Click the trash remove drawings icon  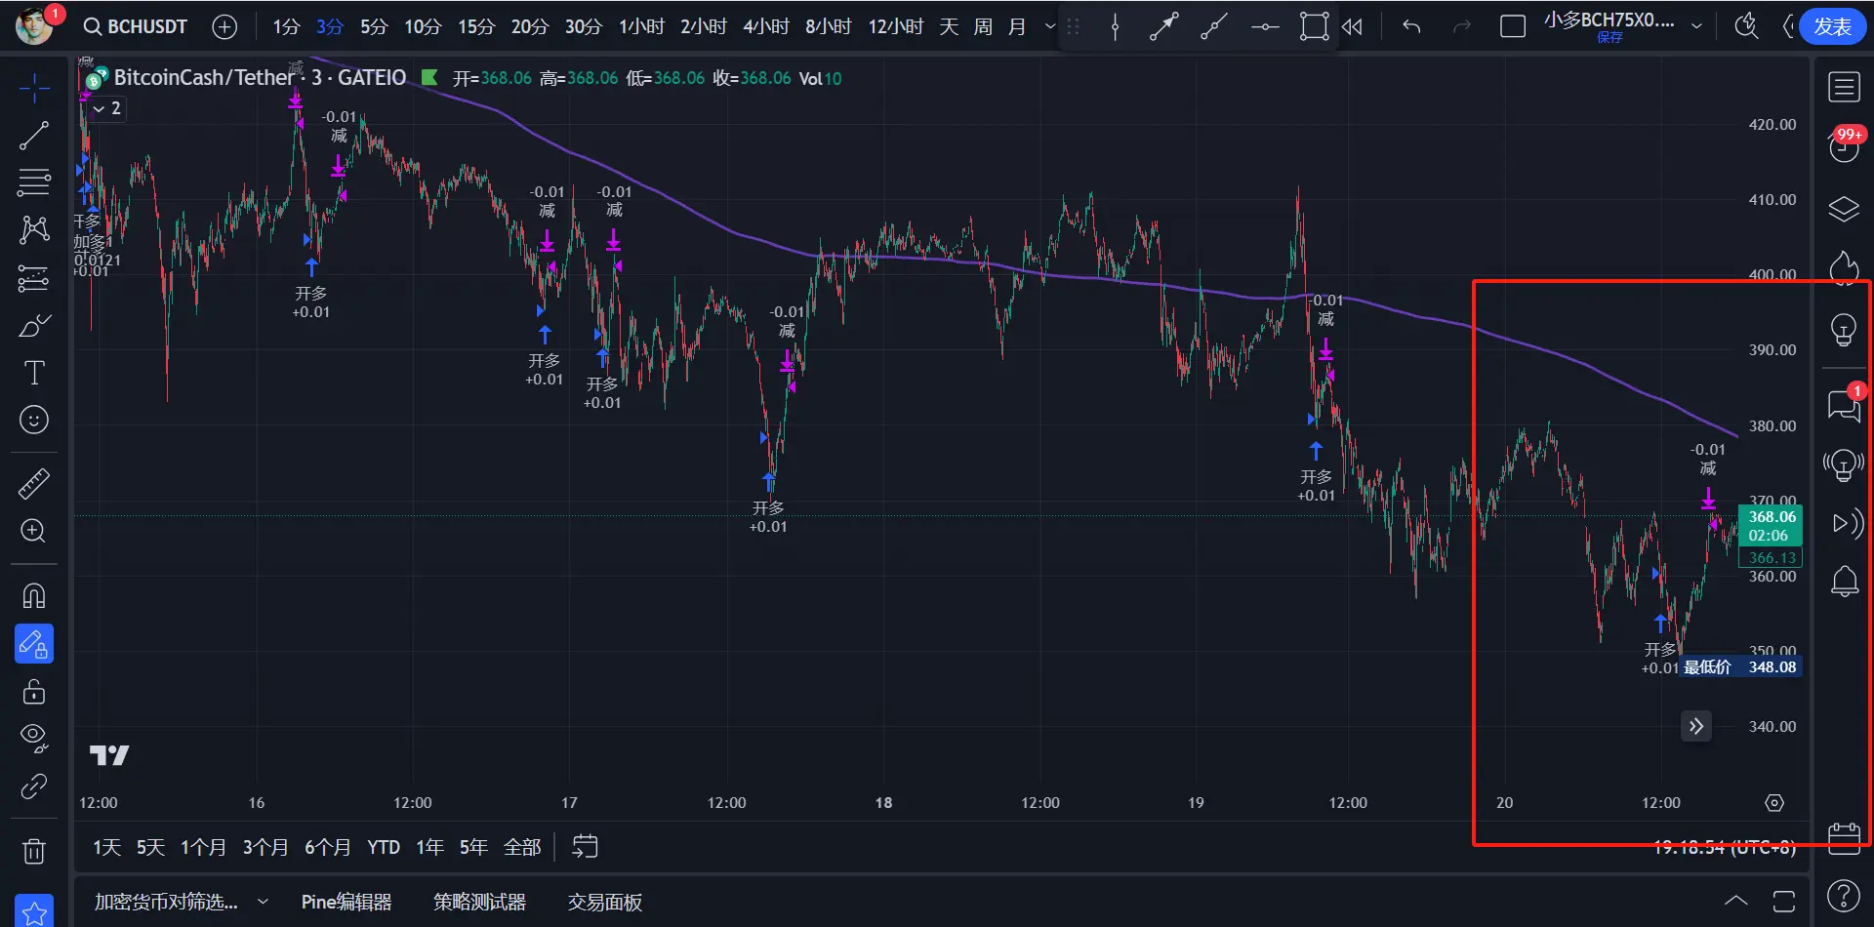(x=34, y=851)
